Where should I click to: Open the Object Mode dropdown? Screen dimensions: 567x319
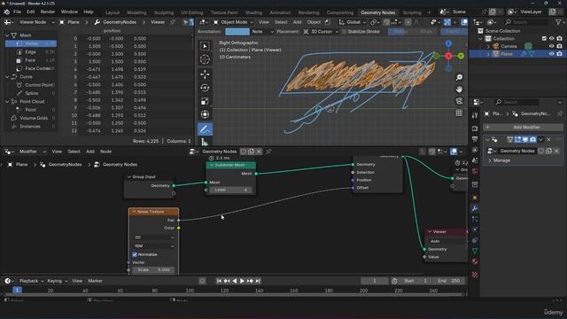[x=233, y=22]
